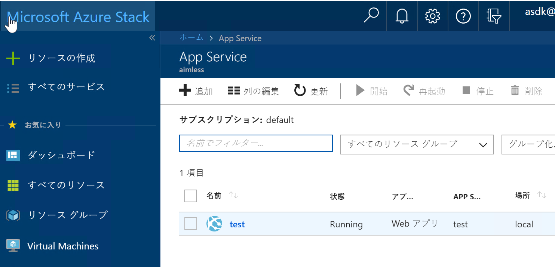Viewport: 555px width, 267px height.
Task: Open the グループ化 dropdown
Action: 528,144
